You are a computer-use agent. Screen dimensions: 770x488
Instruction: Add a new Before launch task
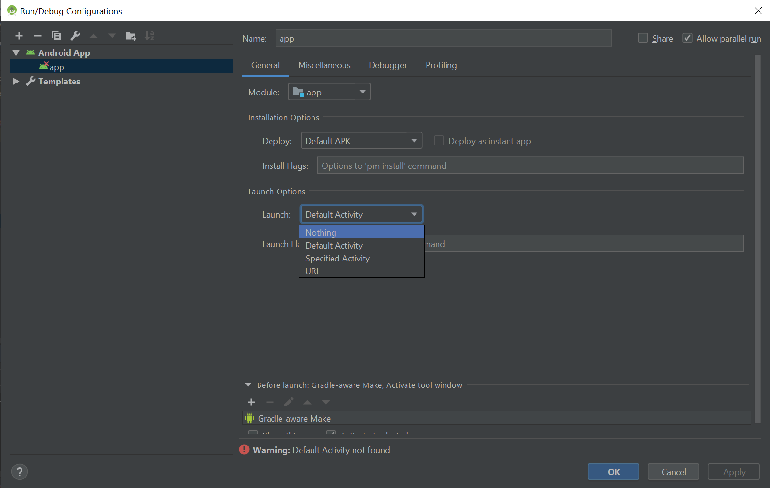pyautogui.click(x=251, y=402)
